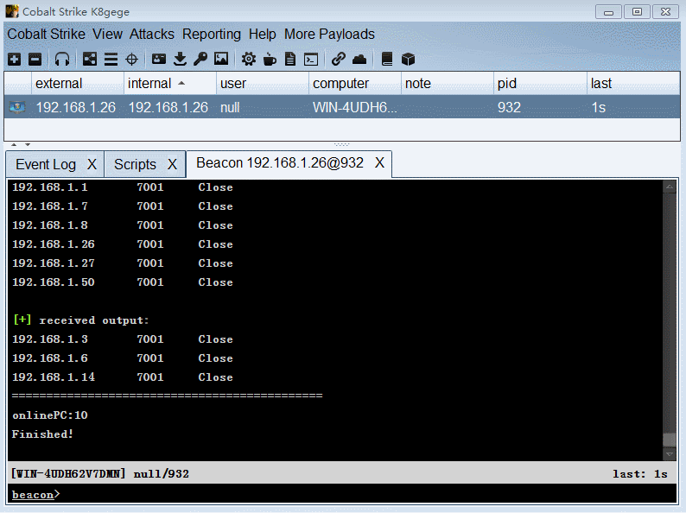686x513 pixels.
Task: Click the gear payload generator icon
Action: (249, 59)
